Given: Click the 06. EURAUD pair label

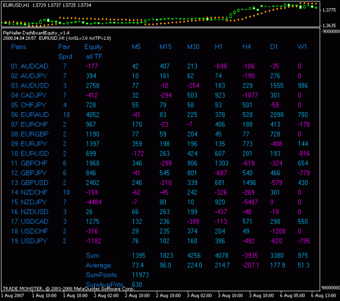Looking at the screenshot, I should point(30,115).
